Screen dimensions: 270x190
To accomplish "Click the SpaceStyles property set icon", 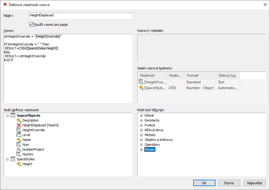I will click(13, 159).
